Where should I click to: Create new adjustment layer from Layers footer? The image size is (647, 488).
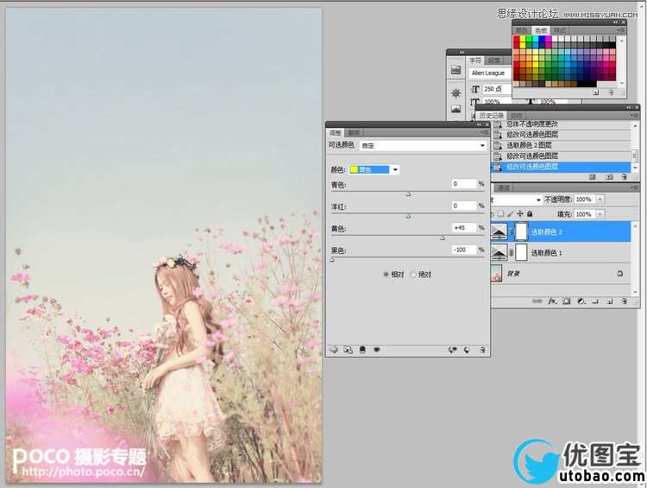tap(581, 301)
